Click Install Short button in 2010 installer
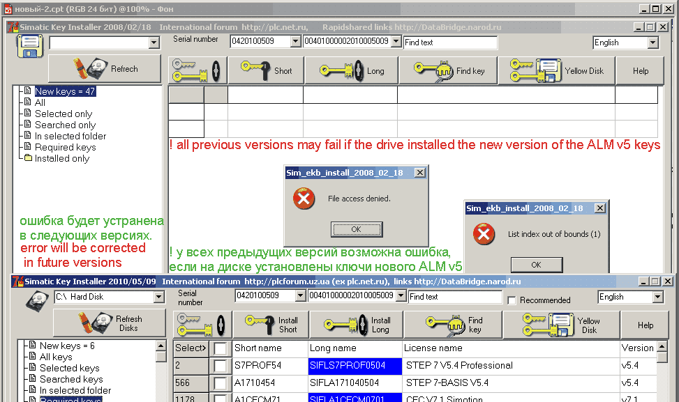This screenshot has width=679, height=402. 271,325
